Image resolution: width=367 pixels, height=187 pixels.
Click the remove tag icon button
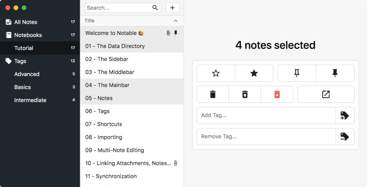[345, 137]
